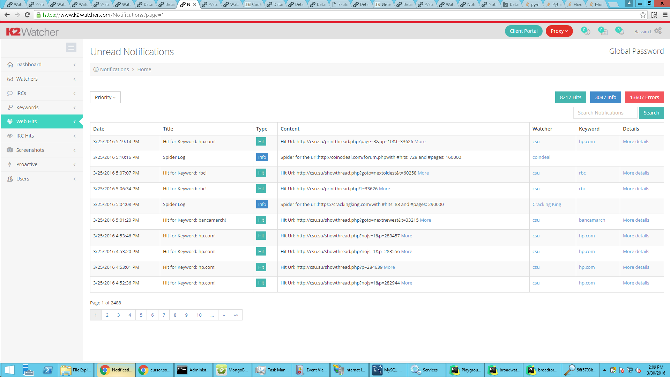Open coindeal watcher link

541,157
